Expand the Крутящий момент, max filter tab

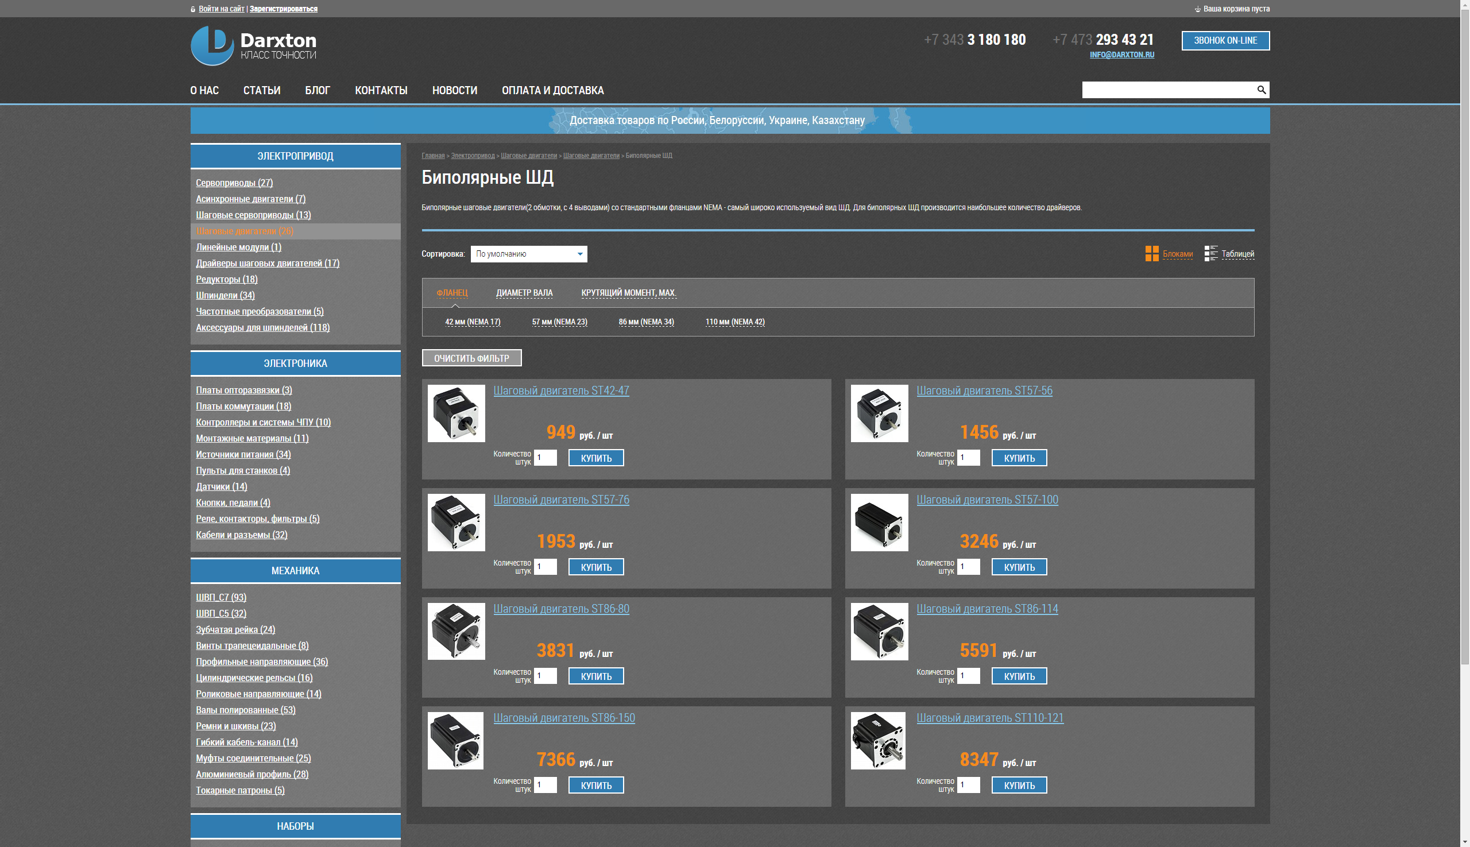(x=628, y=293)
